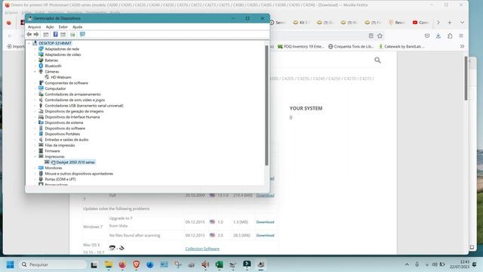Screen dimensions: 483x272
Task: Select Entradas e saídas de áudio
Action: click(66, 140)
